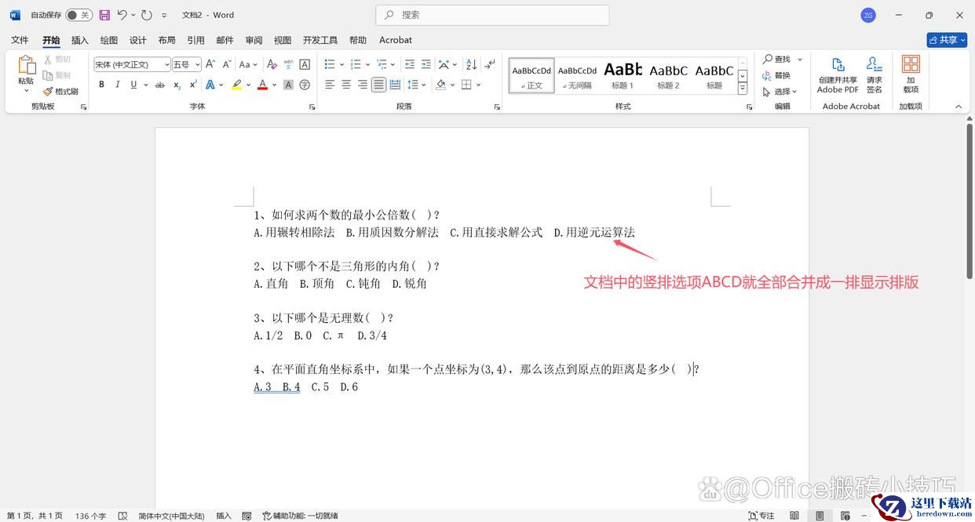Toggle superscript x²
The width and height of the screenshot is (975, 522).
click(193, 85)
